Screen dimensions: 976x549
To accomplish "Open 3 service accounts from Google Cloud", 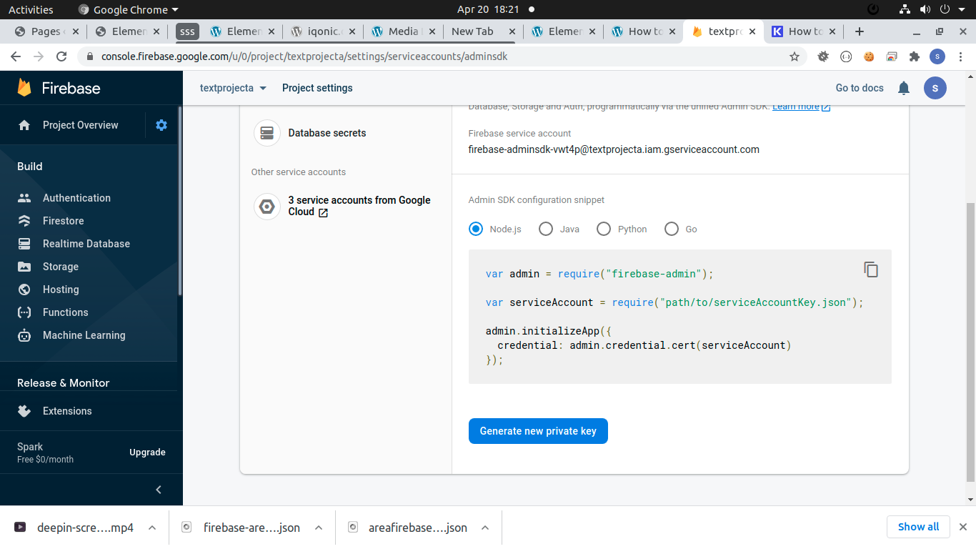I will pos(359,206).
